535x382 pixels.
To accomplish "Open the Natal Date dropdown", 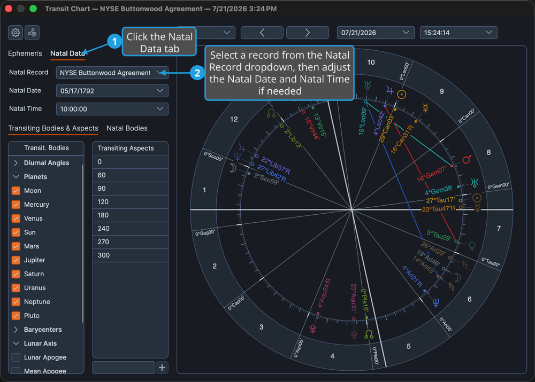I will tap(112, 91).
